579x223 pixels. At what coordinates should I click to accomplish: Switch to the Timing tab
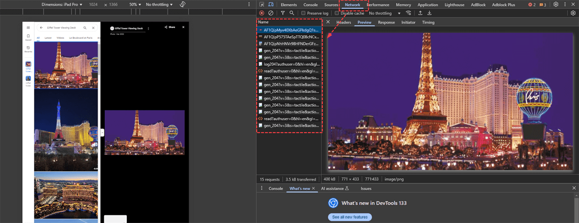428,22
